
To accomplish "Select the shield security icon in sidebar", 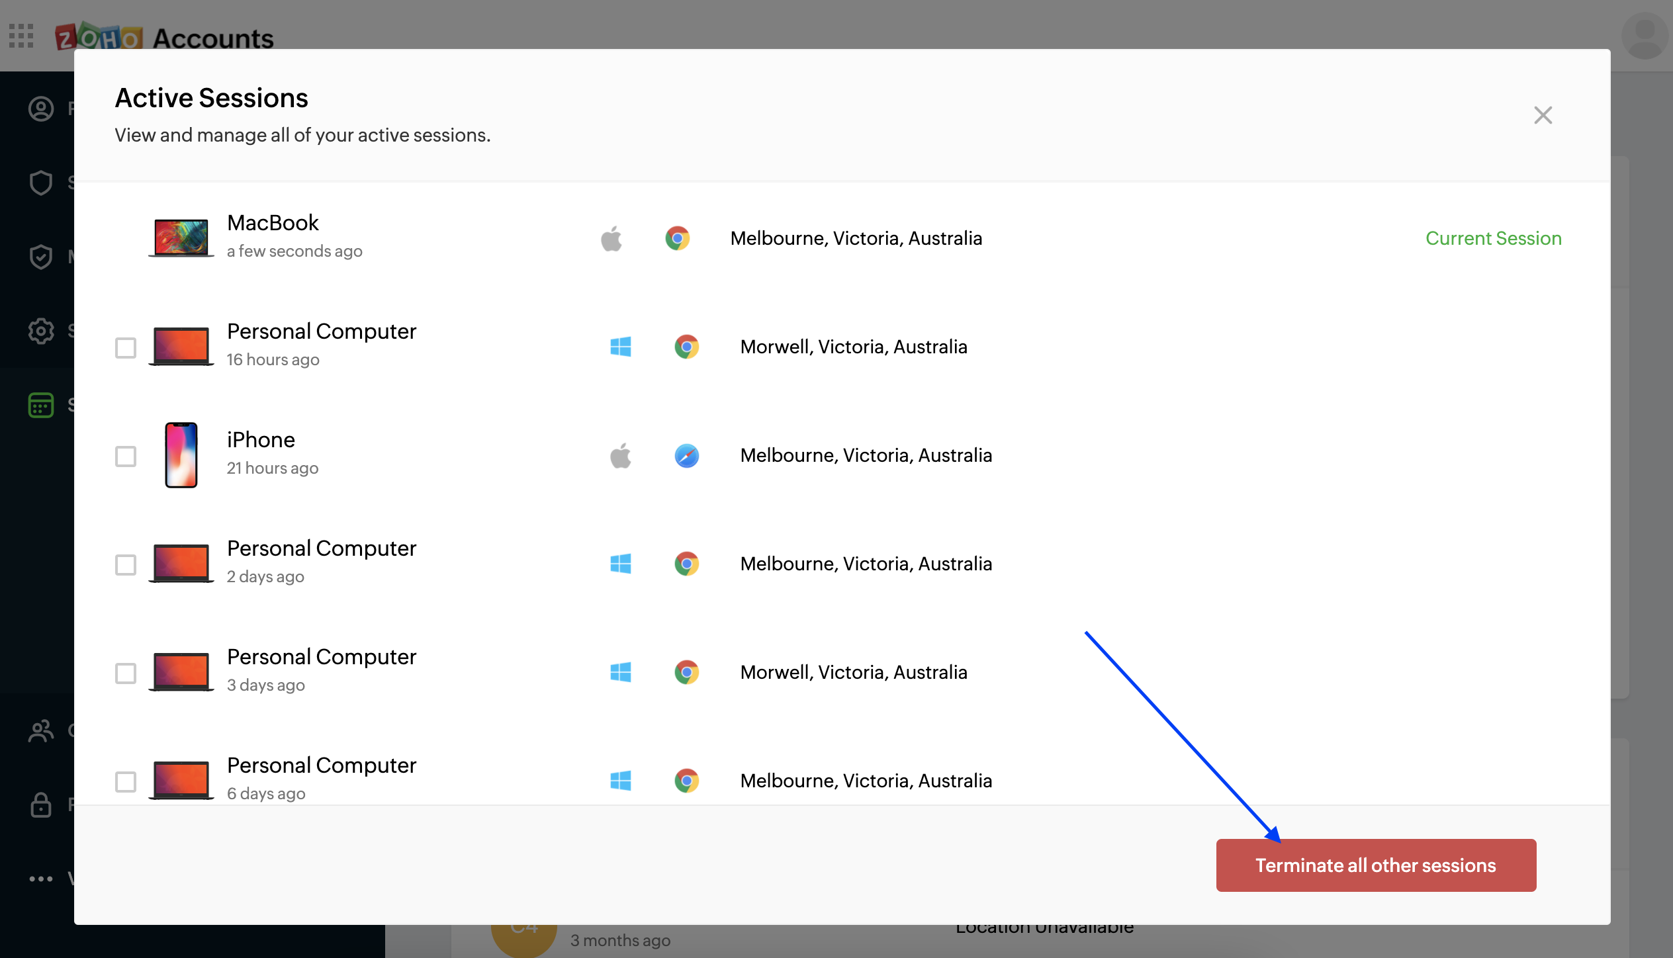I will click(x=41, y=183).
